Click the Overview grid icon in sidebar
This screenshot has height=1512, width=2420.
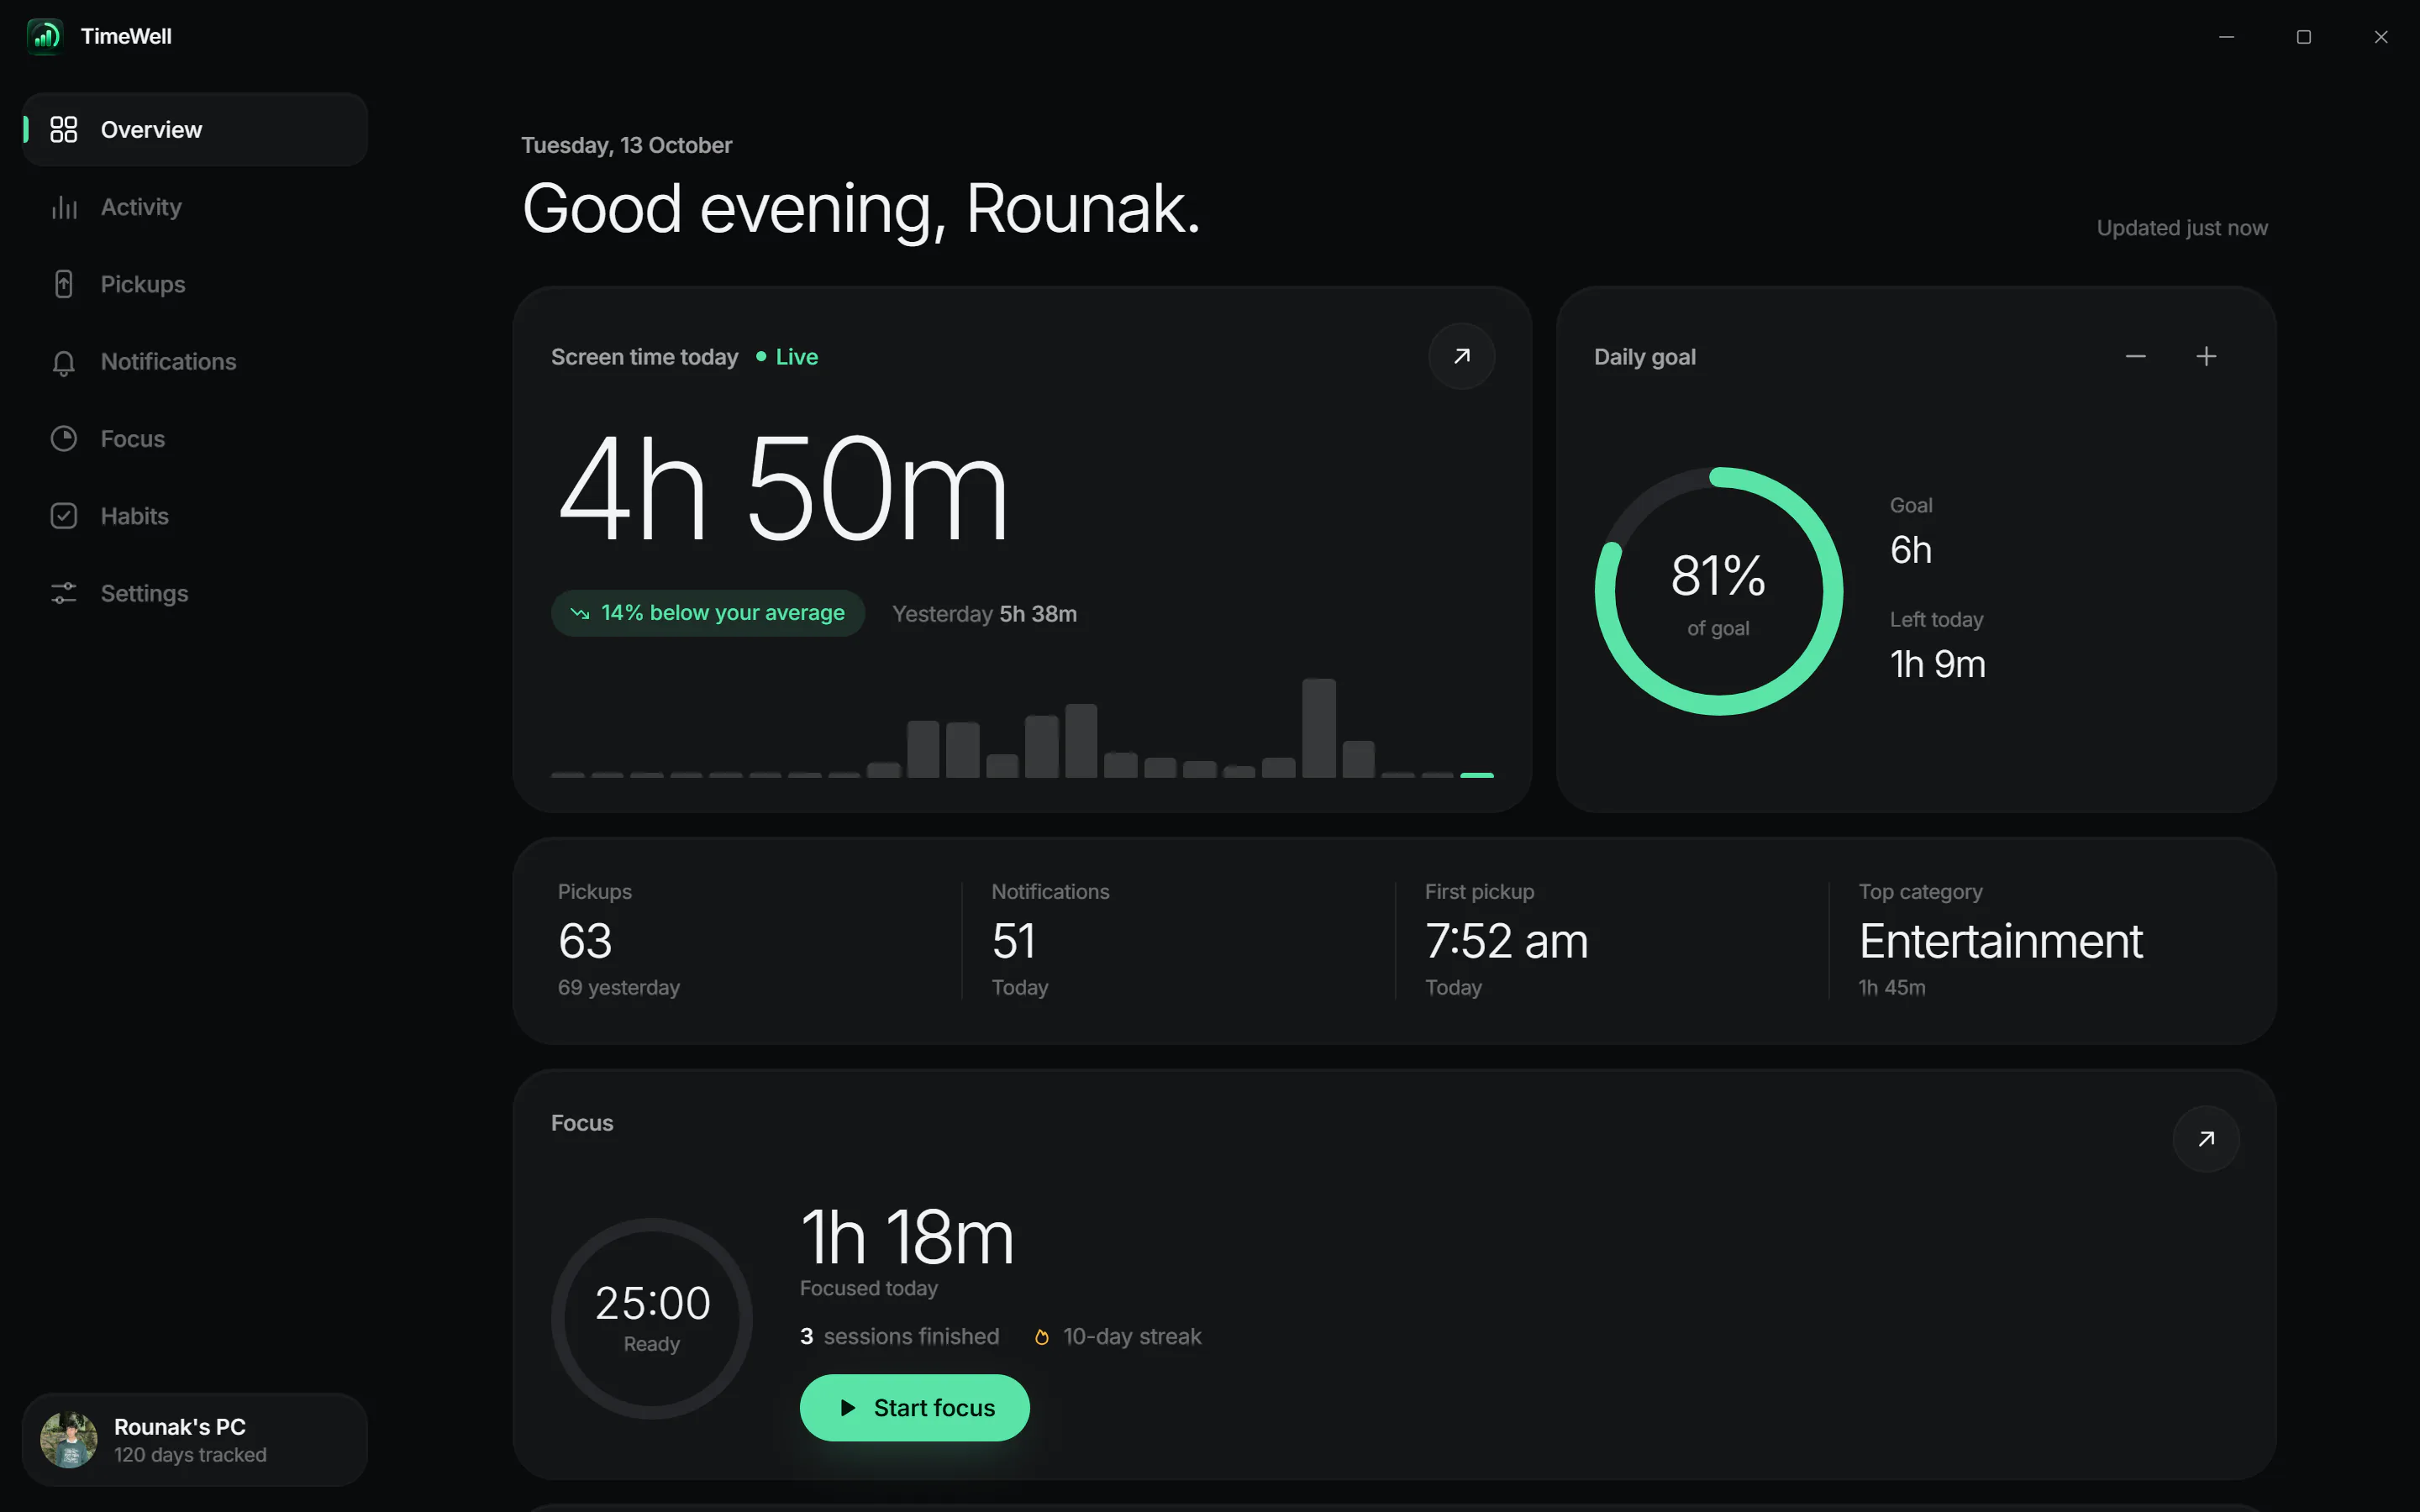click(x=64, y=130)
